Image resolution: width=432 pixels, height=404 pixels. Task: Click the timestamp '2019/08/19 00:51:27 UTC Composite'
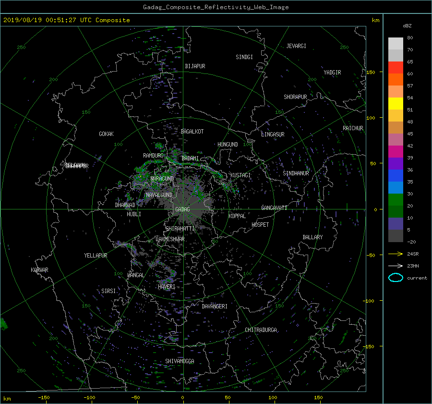pyautogui.click(x=66, y=20)
